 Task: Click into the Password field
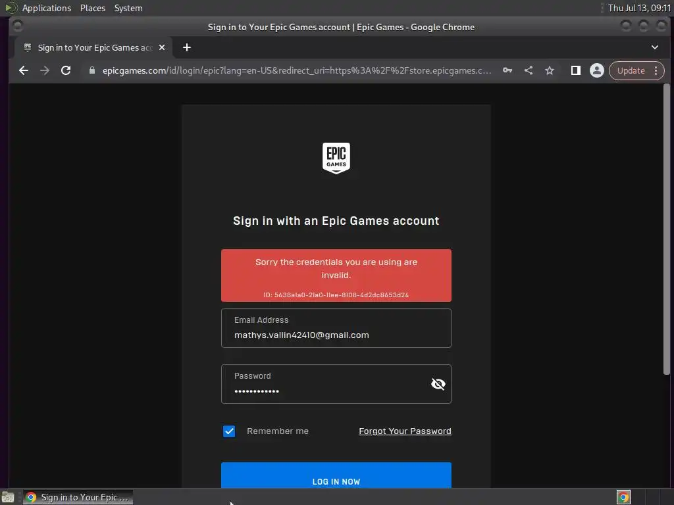[x=336, y=384]
